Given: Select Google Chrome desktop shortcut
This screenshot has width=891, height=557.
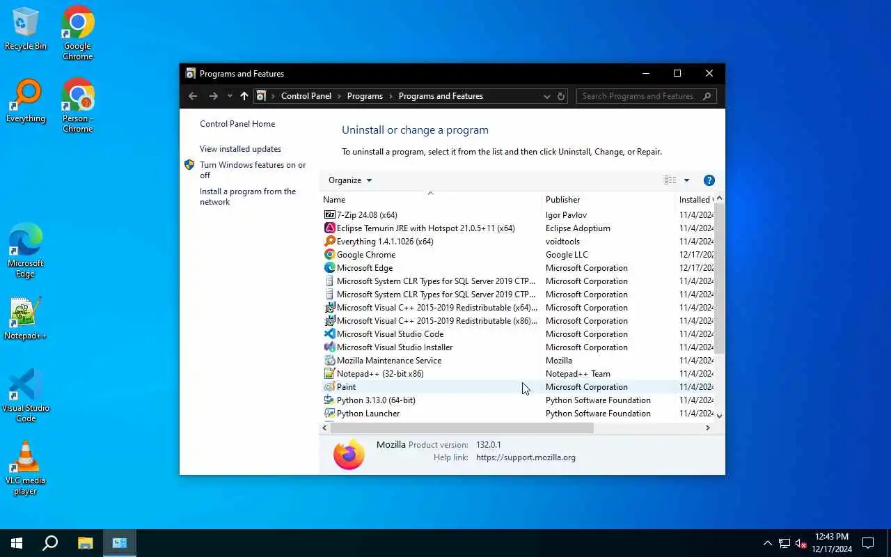Looking at the screenshot, I should click(78, 33).
